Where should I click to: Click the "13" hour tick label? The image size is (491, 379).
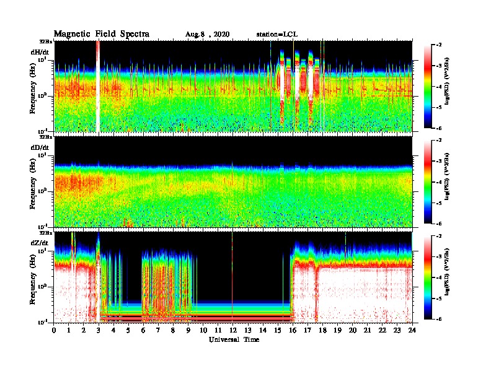point(248,330)
